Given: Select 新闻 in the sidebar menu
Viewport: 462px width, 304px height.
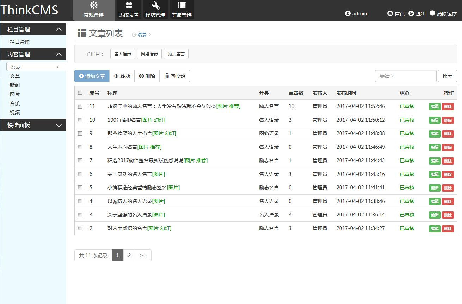Looking at the screenshot, I should [15, 85].
